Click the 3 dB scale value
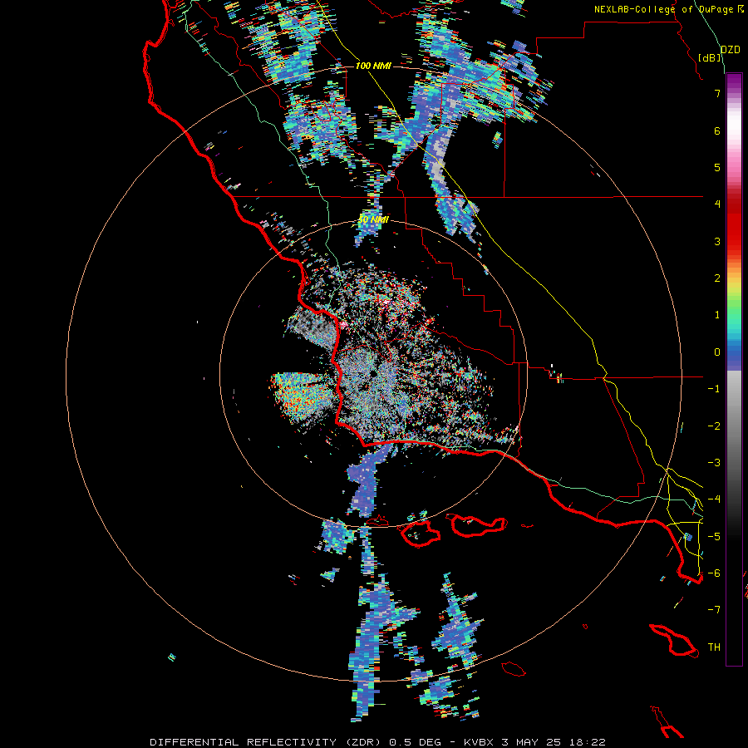748x748 pixels. (717, 241)
